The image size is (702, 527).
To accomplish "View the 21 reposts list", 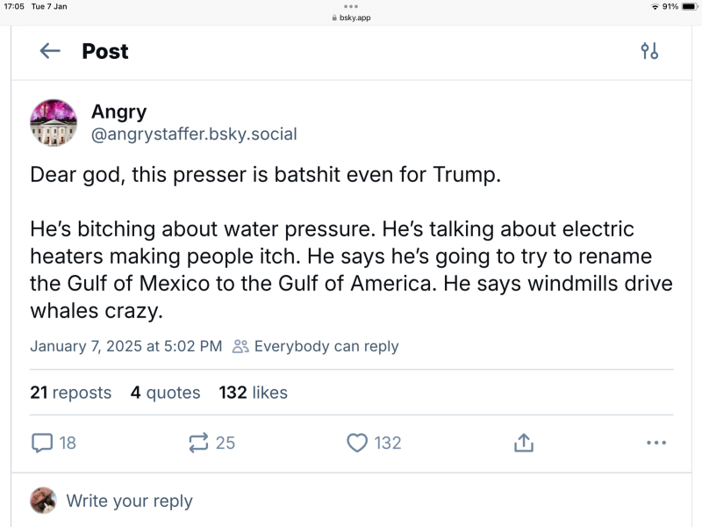I will coord(70,393).
